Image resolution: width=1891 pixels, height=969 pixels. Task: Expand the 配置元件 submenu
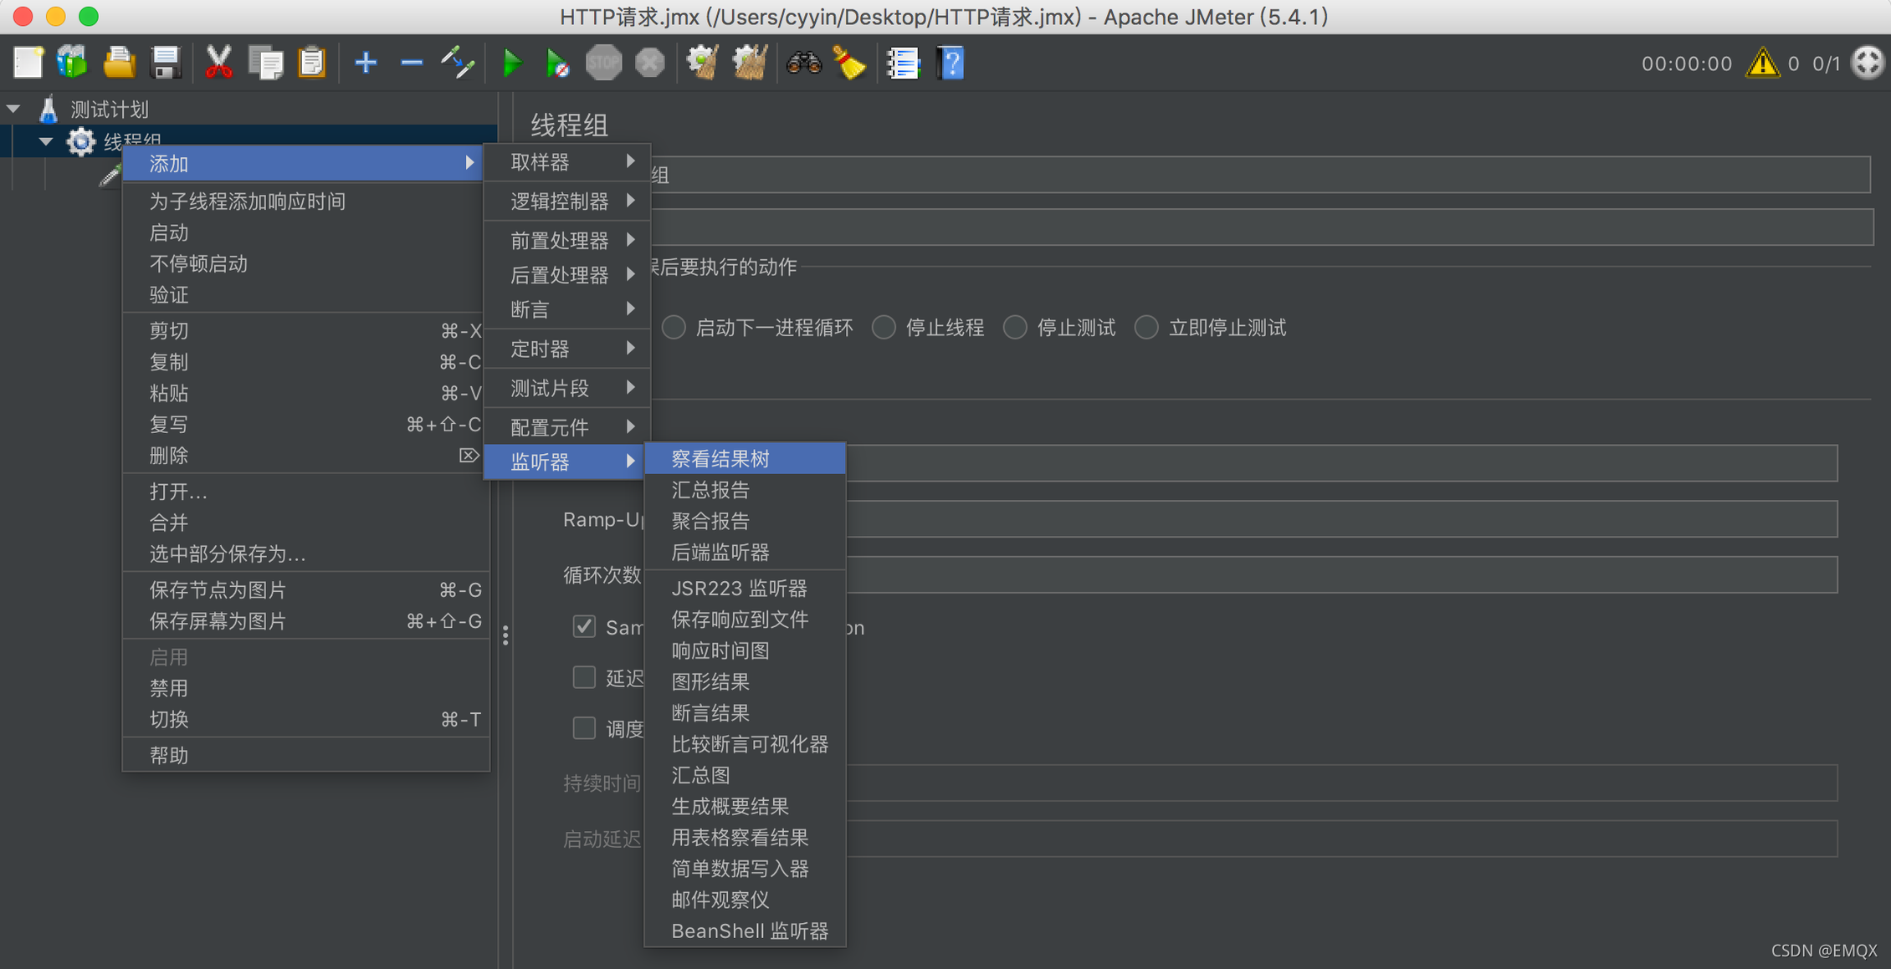(x=567, y=427)
